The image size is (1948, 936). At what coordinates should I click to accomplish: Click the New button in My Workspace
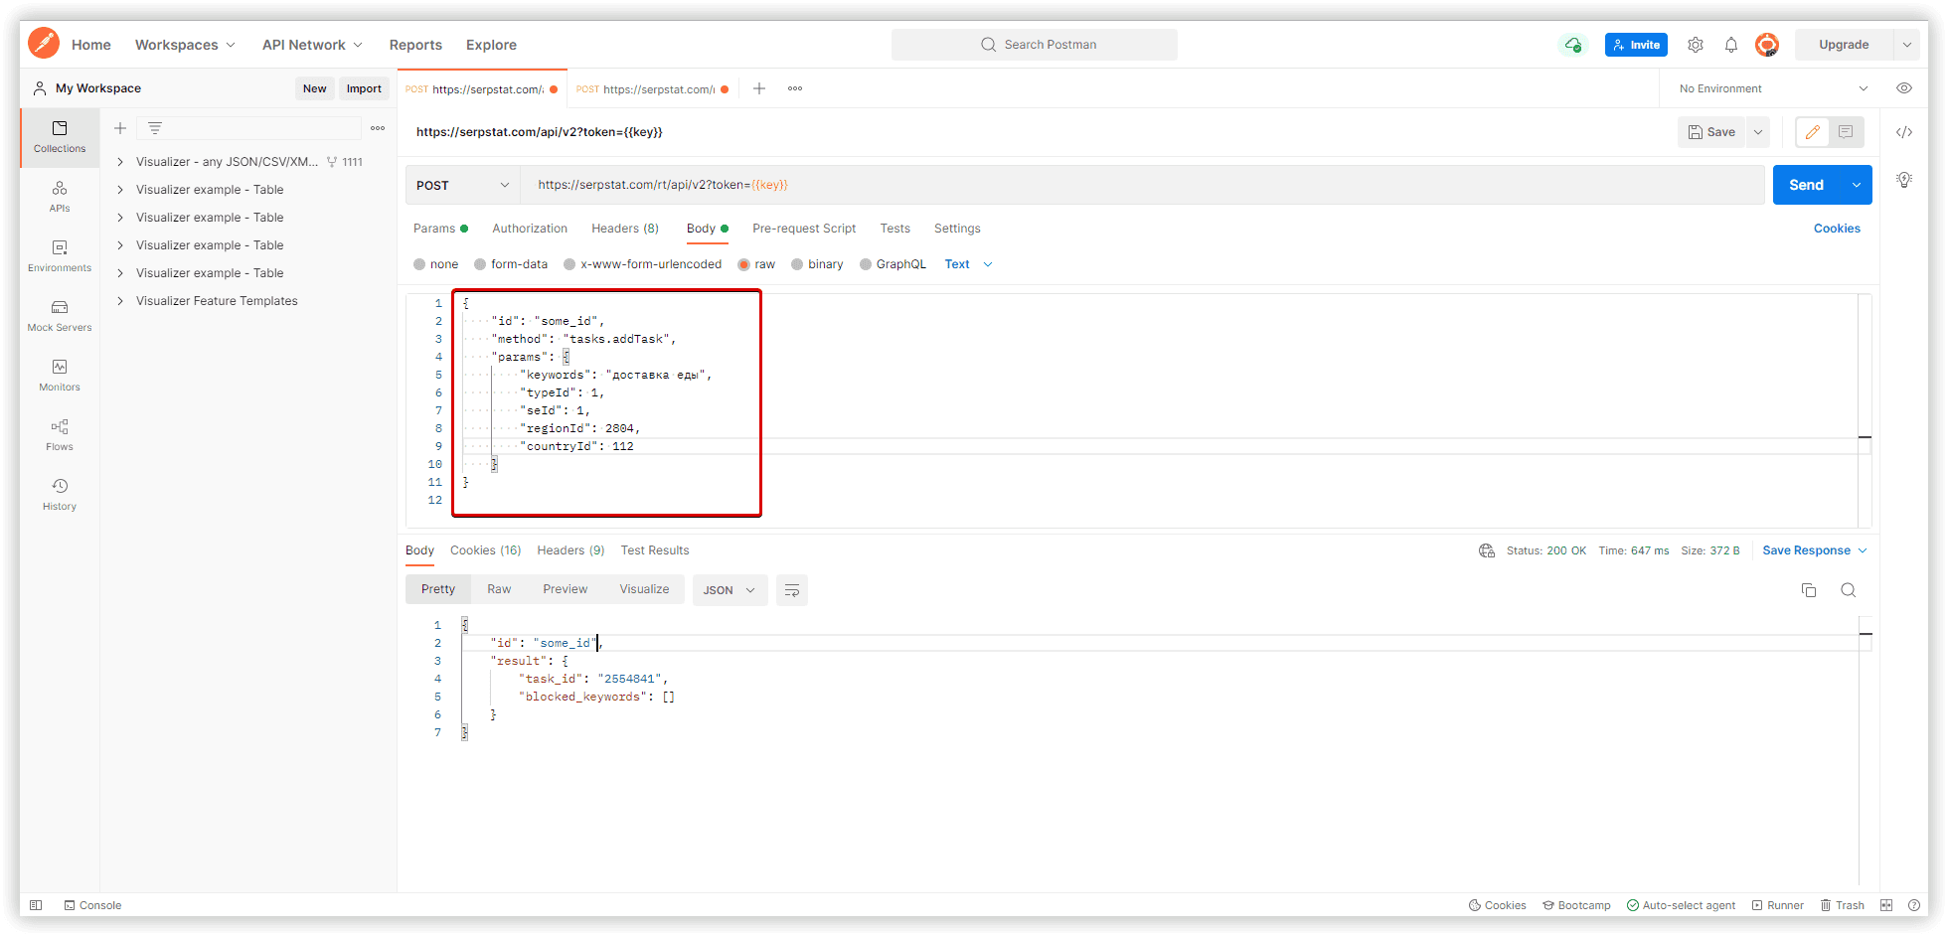point(314,88)
